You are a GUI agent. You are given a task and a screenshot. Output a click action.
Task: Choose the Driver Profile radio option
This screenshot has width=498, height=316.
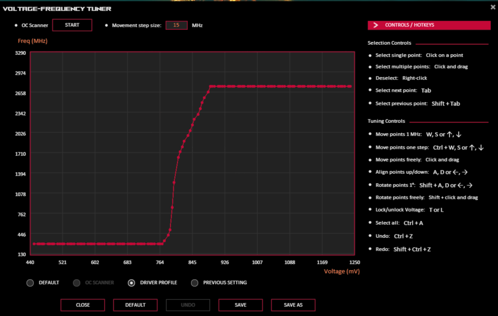click(x=131, y=283)
